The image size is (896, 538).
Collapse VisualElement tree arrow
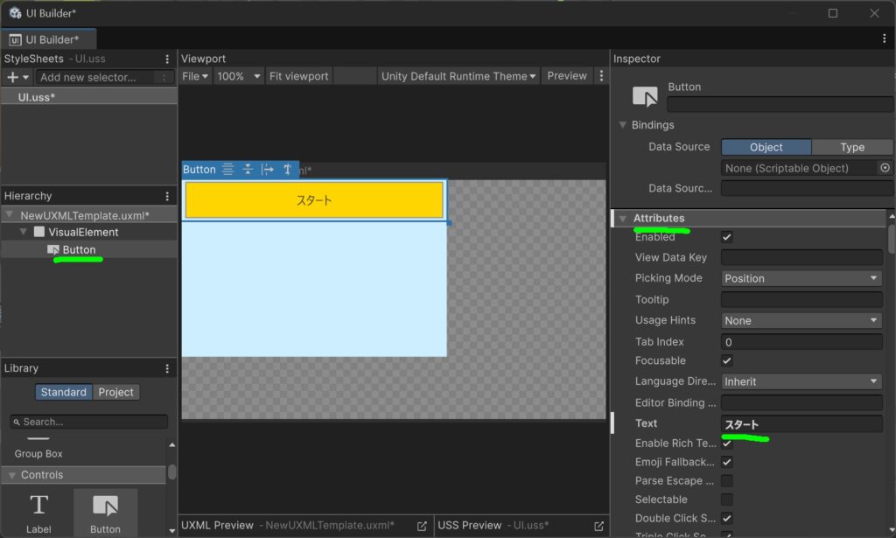pos(24,232)
